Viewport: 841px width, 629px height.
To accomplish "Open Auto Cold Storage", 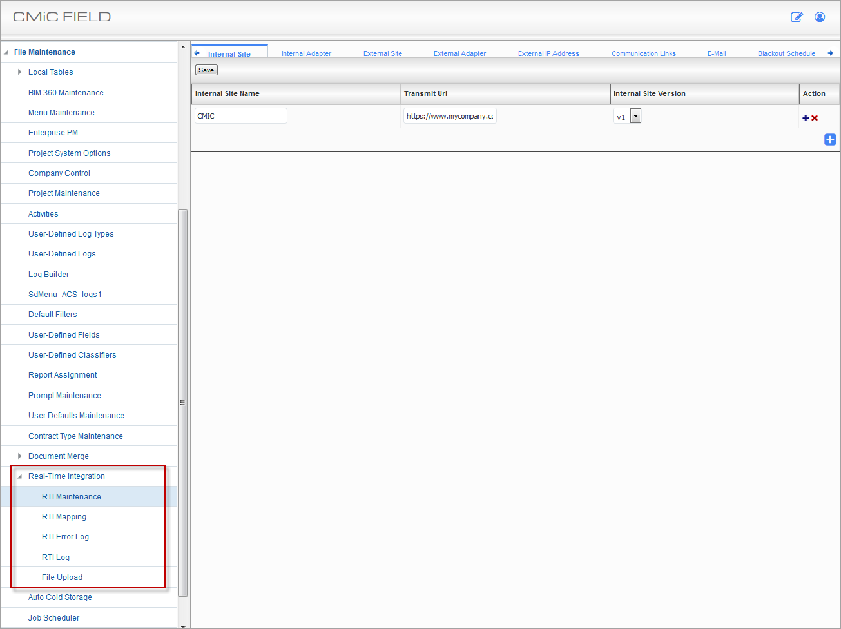I will point(60,597).
